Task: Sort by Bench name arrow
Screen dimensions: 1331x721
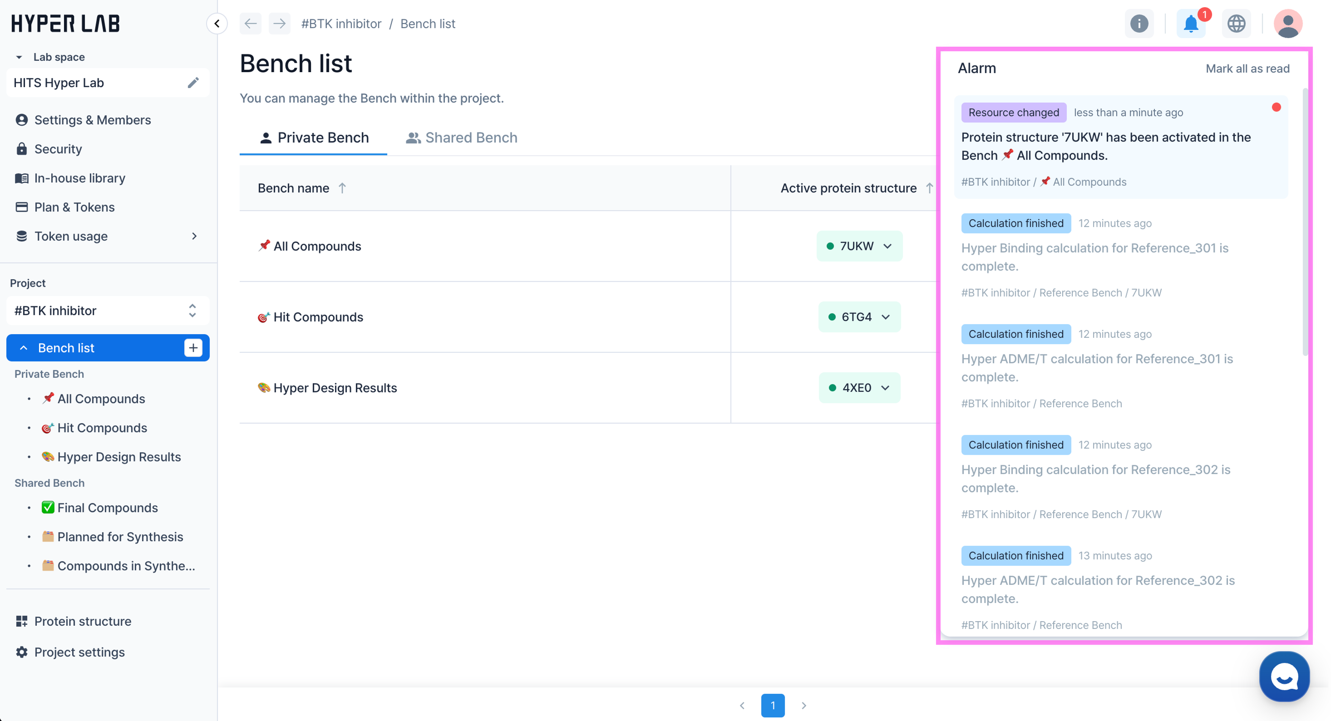Action: 342,188
